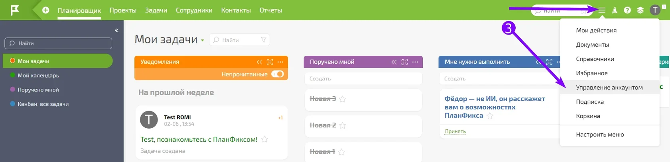Click fullscreen icon on Мне нужно выполнить column
Screen dimensions: 670x162
pyautogui.click(x=549, y=62)
